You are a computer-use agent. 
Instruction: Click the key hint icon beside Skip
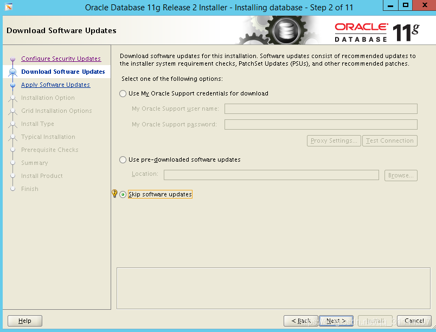pyautogui.click(x=114, y=193)
